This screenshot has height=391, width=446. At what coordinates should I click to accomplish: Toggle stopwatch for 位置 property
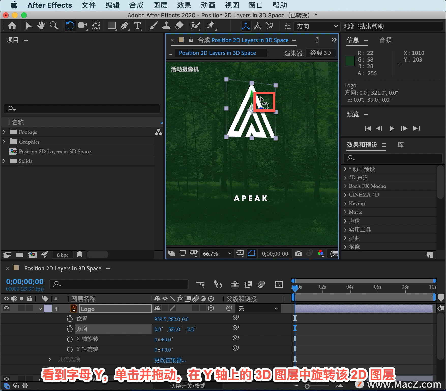(x=70, y=319)
